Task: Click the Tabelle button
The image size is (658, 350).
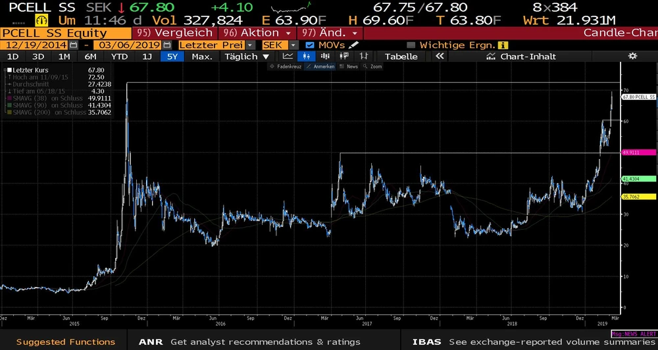Action: tap(401, 57)
